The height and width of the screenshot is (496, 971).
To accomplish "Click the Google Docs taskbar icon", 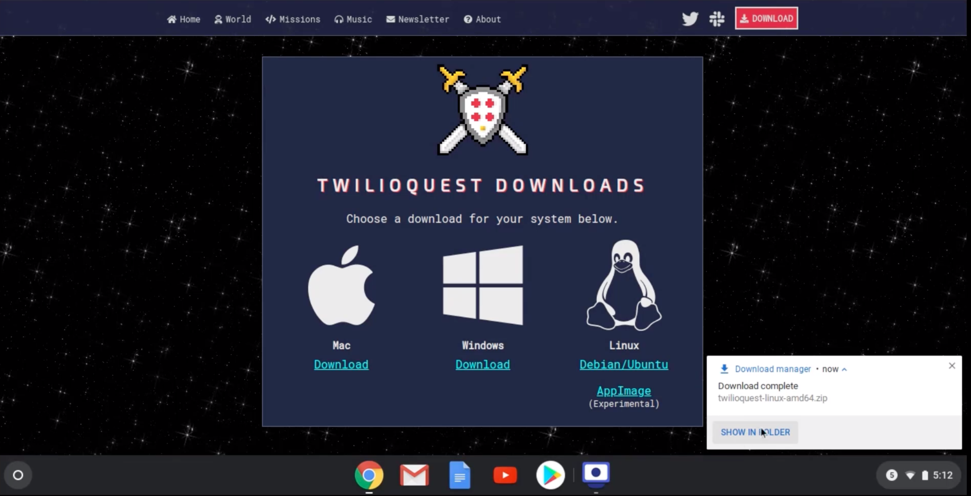I will 460,474.
